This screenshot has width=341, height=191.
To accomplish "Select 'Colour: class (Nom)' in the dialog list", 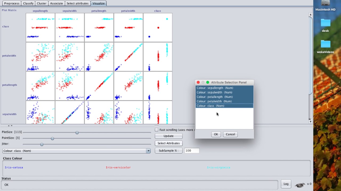I will 224,106.
